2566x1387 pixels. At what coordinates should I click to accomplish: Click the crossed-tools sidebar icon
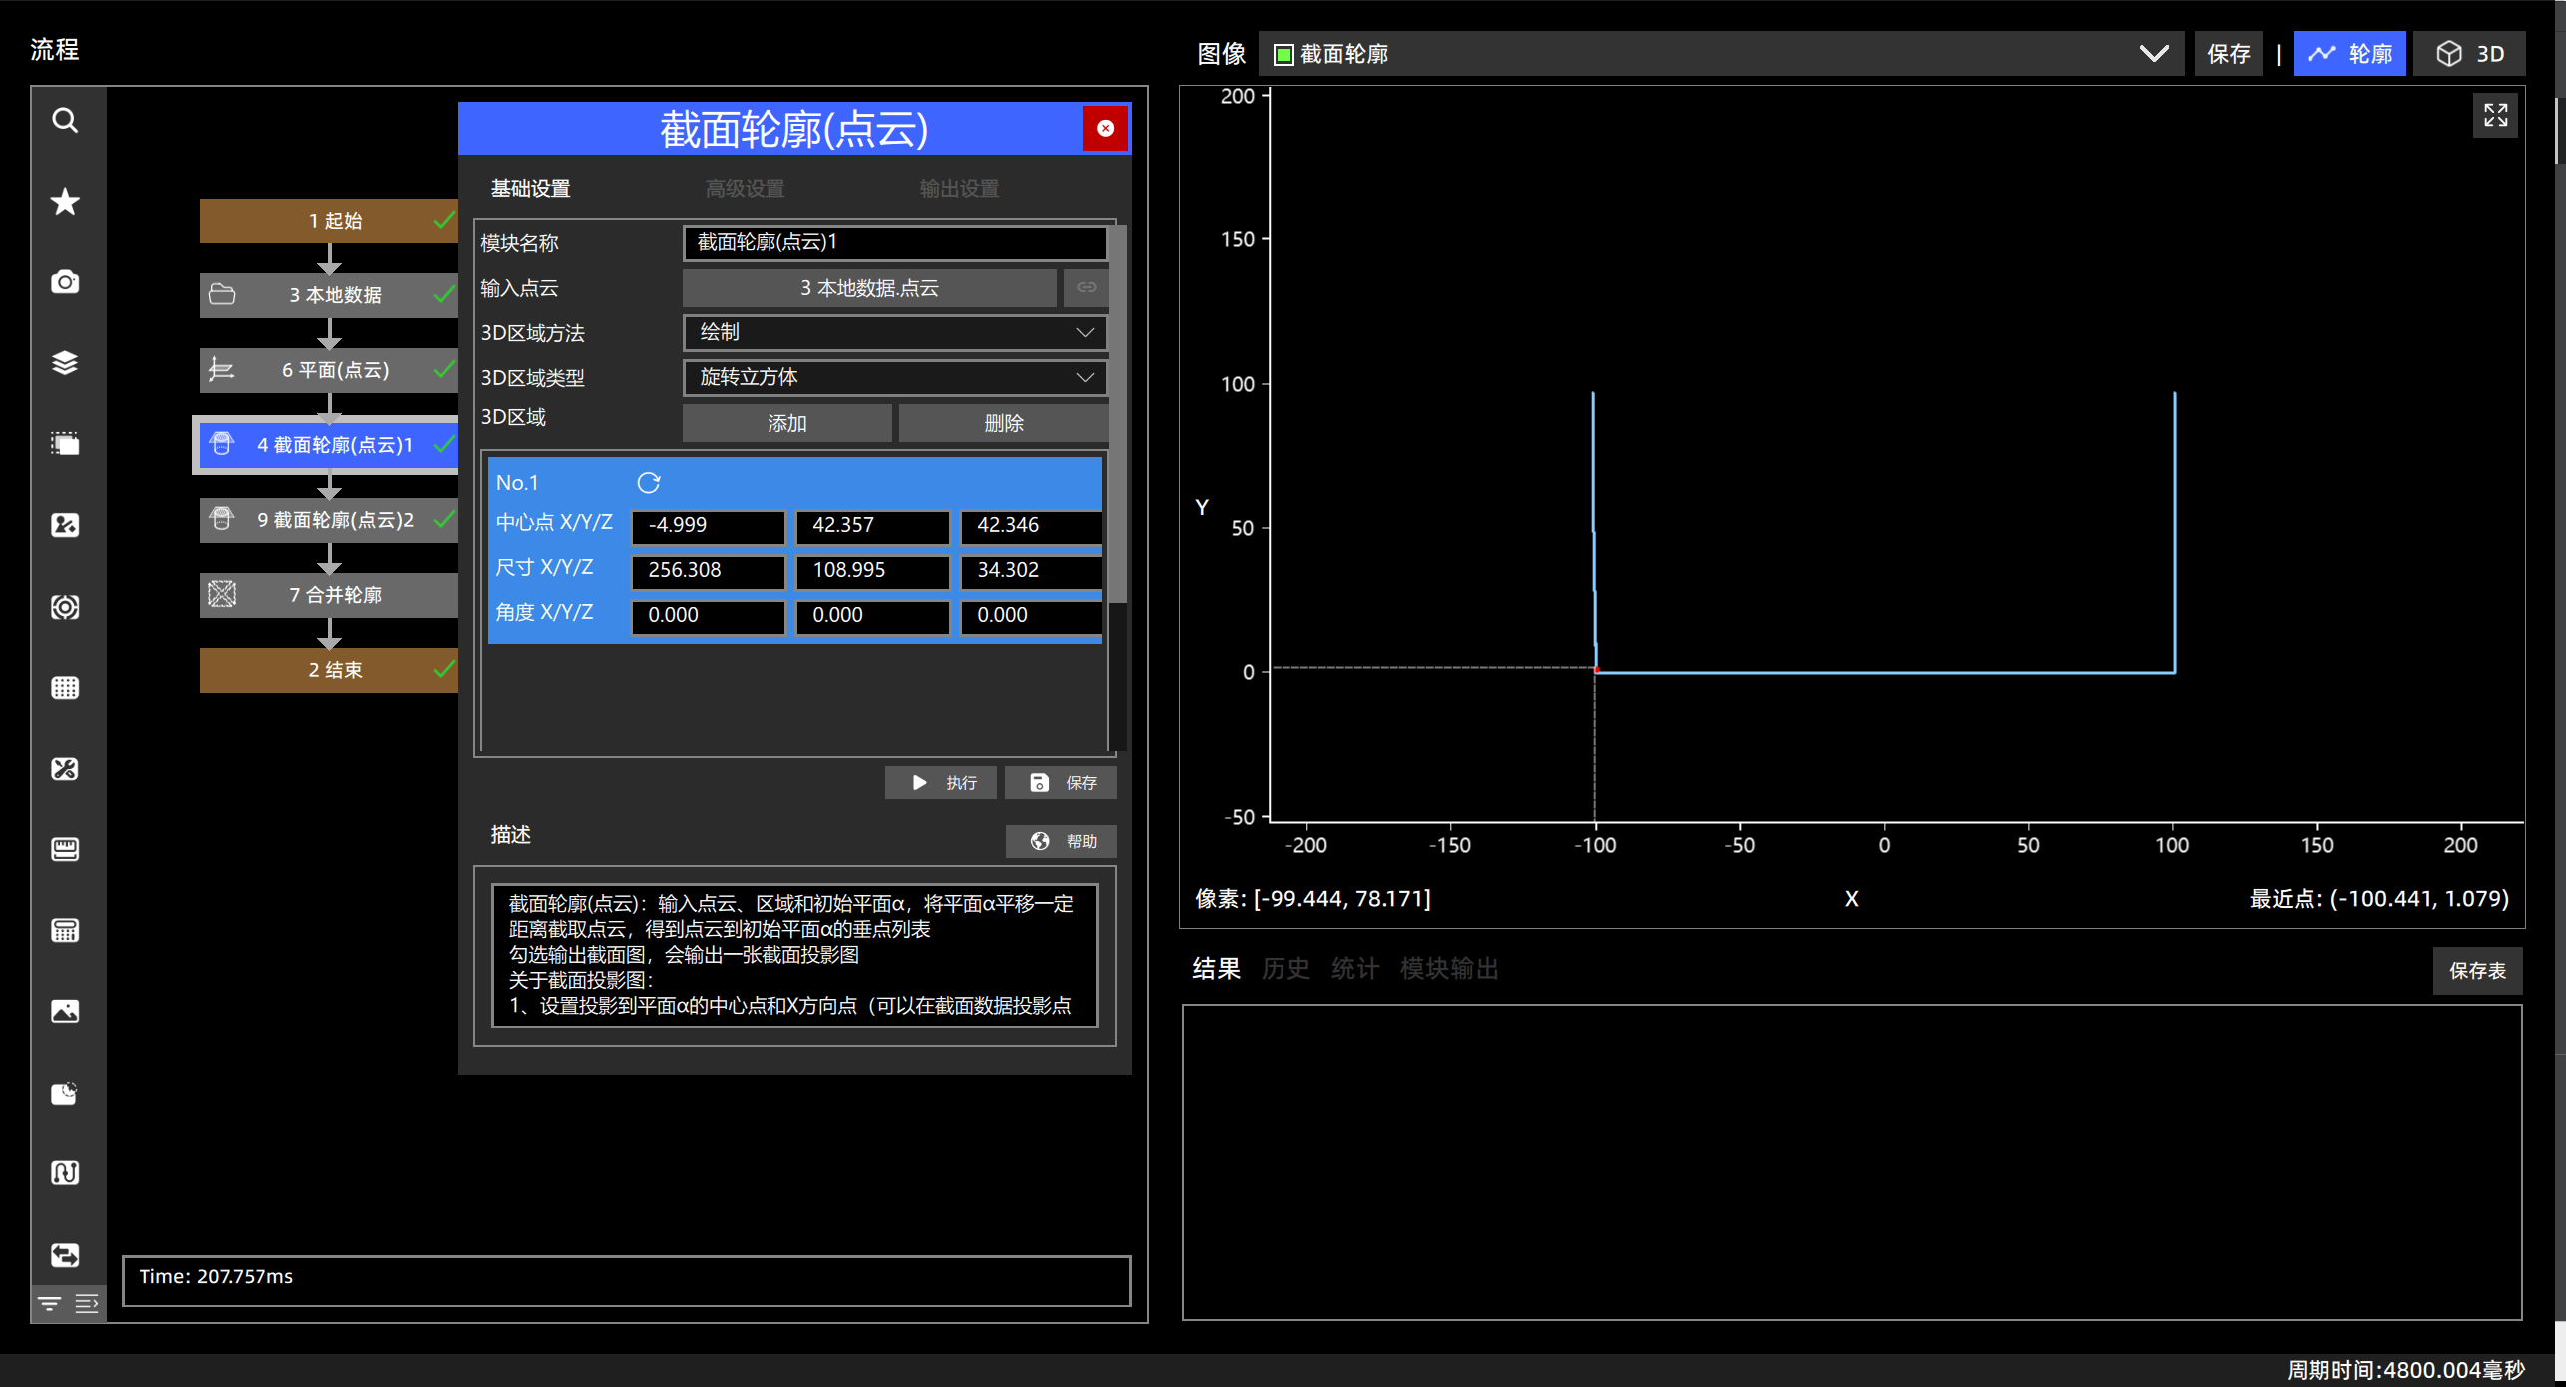[65, 768]
